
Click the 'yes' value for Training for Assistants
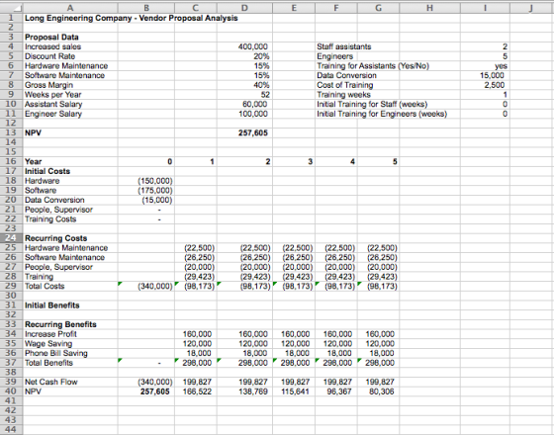point(501,65)
